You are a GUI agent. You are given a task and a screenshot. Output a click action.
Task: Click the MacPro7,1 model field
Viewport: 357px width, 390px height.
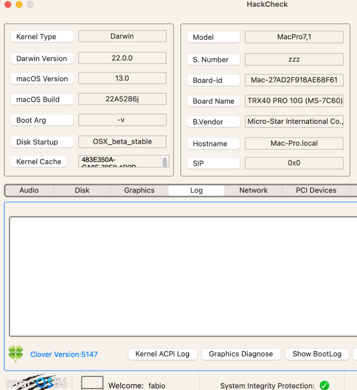(294, 37)
